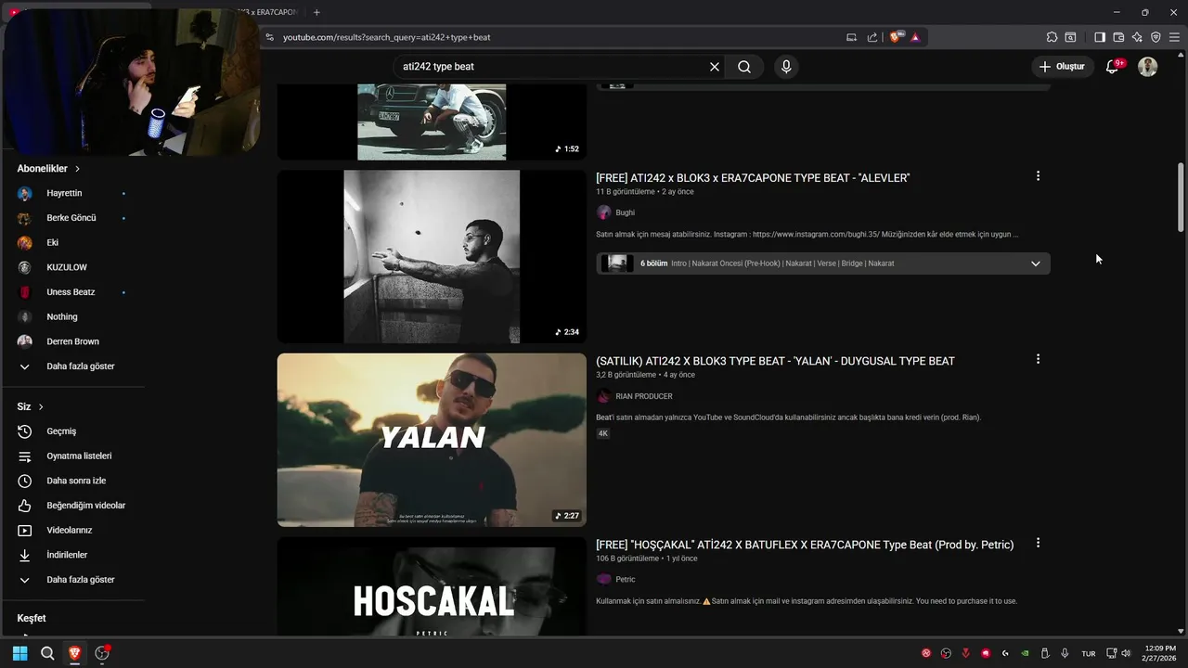Start voice search with microphone icon

pos(786,67)
